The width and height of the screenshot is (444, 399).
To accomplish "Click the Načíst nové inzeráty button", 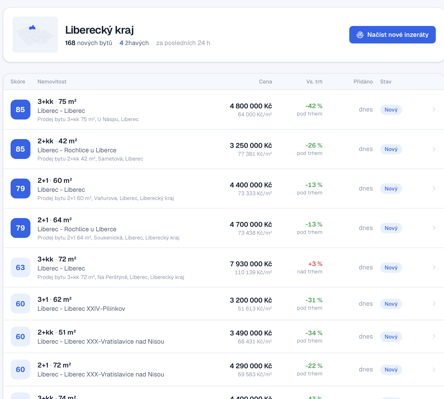I will click(x=392, y=35).
